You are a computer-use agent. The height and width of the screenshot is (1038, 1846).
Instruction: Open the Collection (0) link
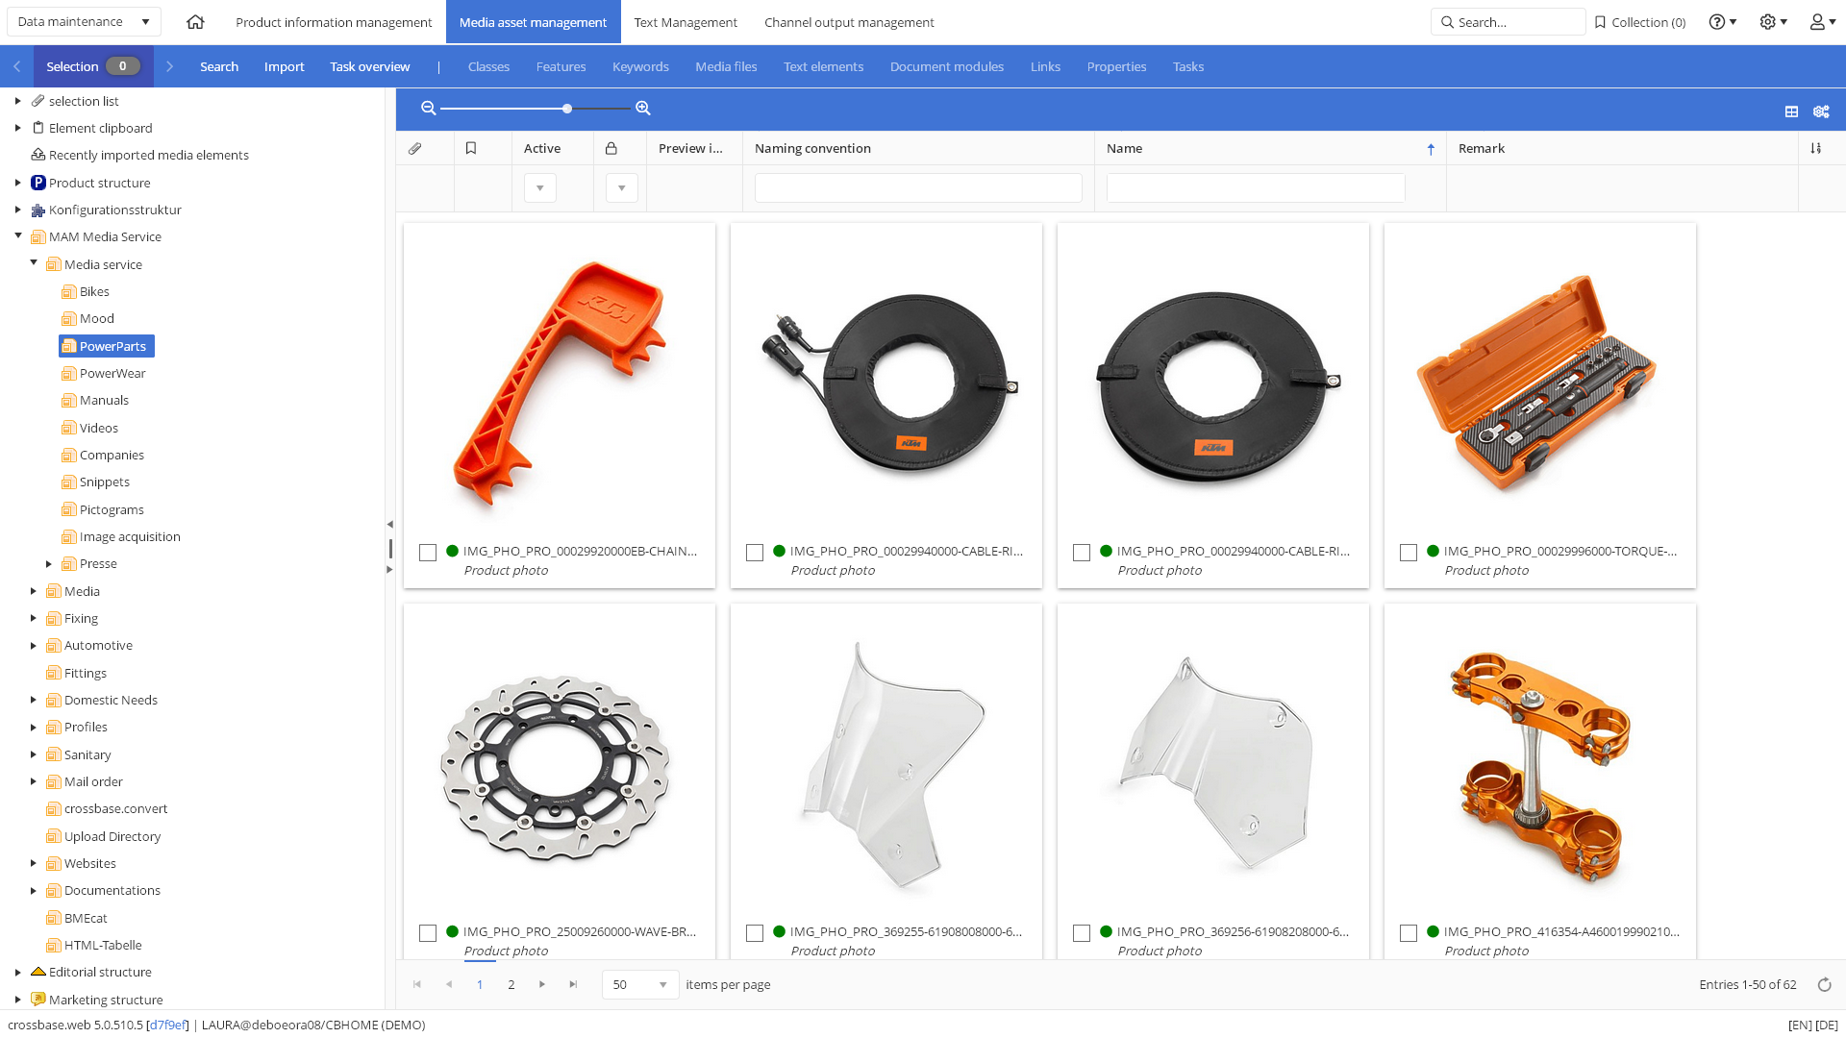(1639, 22)
